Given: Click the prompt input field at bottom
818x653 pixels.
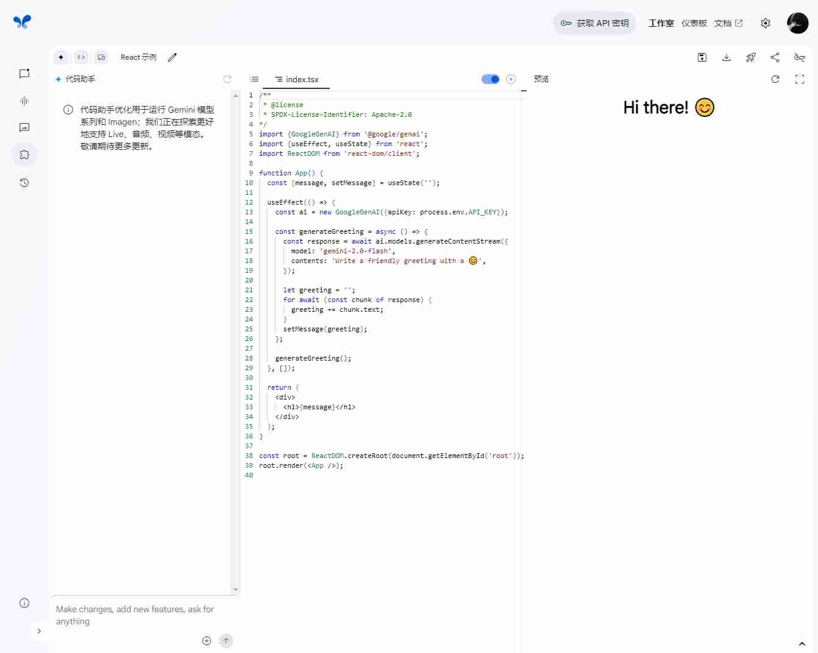Looking at the screenshot, I should pos(134,615).
